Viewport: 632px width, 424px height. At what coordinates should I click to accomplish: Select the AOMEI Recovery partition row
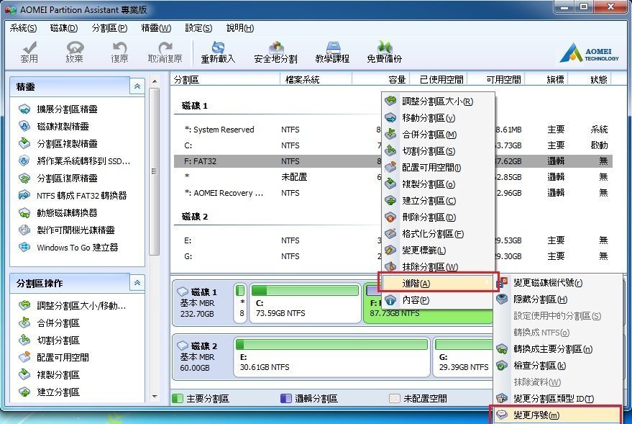coord(393,193)
